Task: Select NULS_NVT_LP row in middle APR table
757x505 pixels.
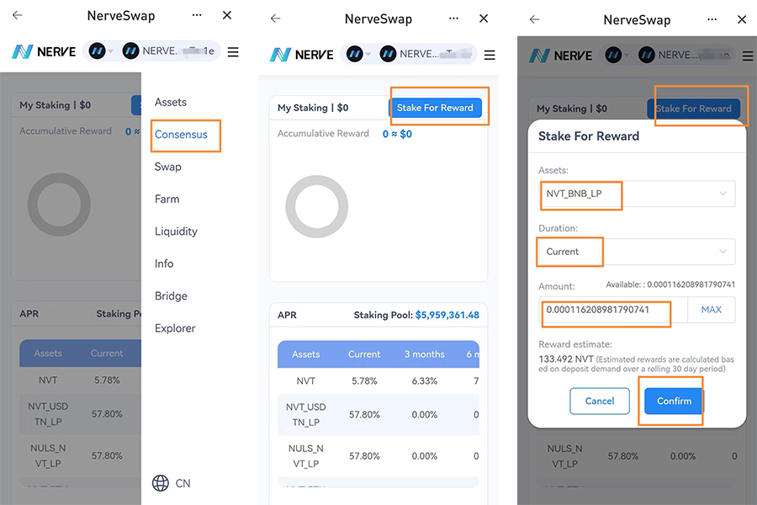Action: click(x=378, y=456)
